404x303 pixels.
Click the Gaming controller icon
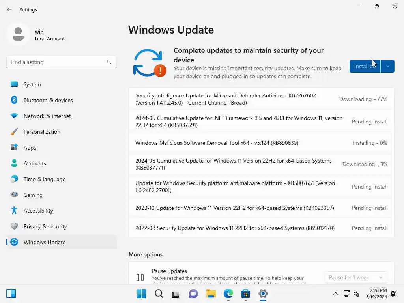point(14,195)
